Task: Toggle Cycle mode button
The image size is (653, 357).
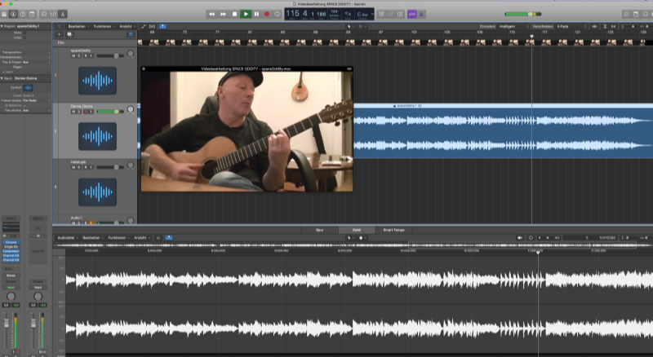Action: tap(277, 14)
